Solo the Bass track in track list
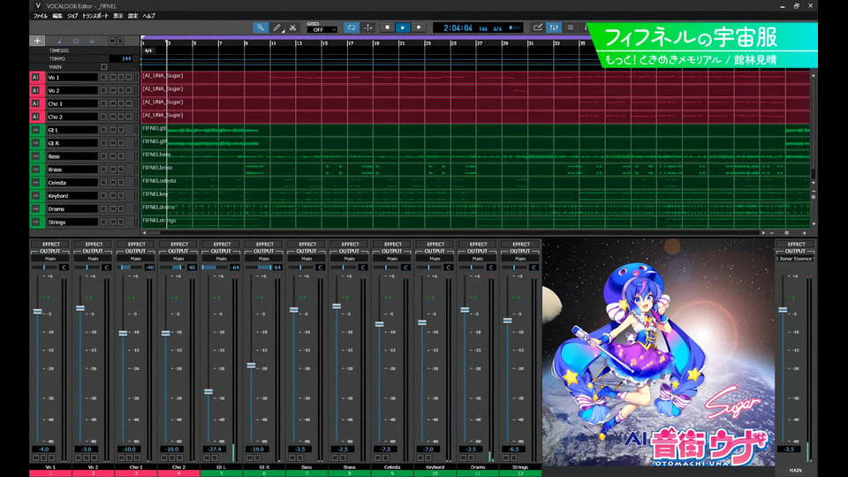Image resolution: width=848 pixels, height=477 pixels. point(121,156)
